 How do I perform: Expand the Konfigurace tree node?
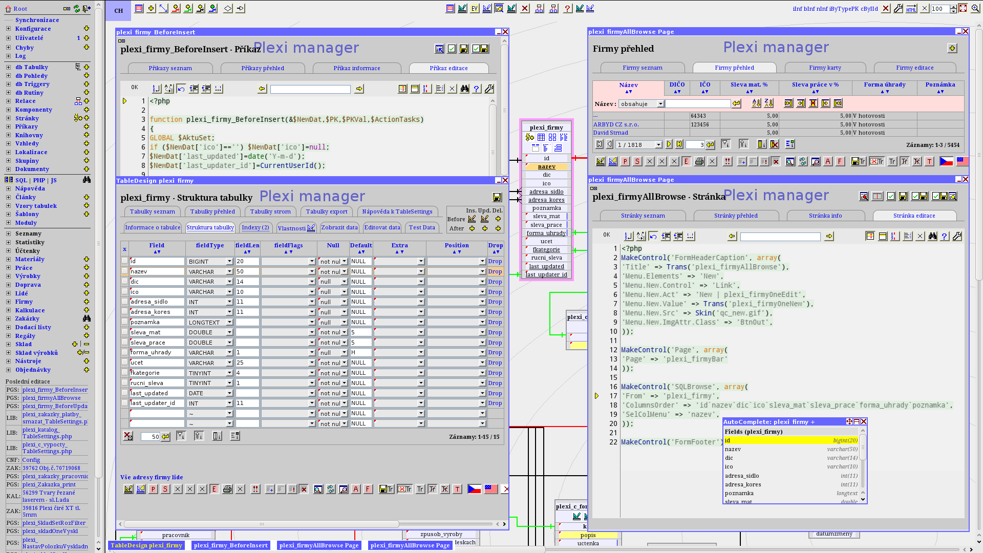[x=8, y=29]
